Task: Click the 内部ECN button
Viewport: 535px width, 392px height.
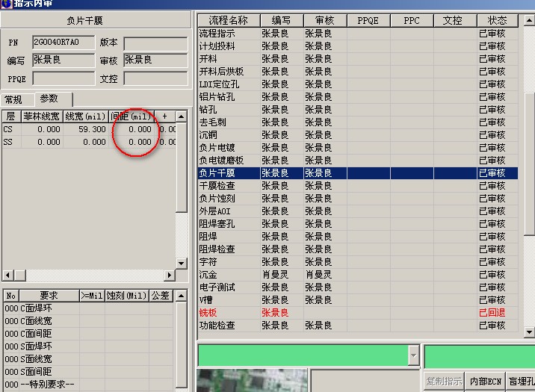Action: (485, 382)
